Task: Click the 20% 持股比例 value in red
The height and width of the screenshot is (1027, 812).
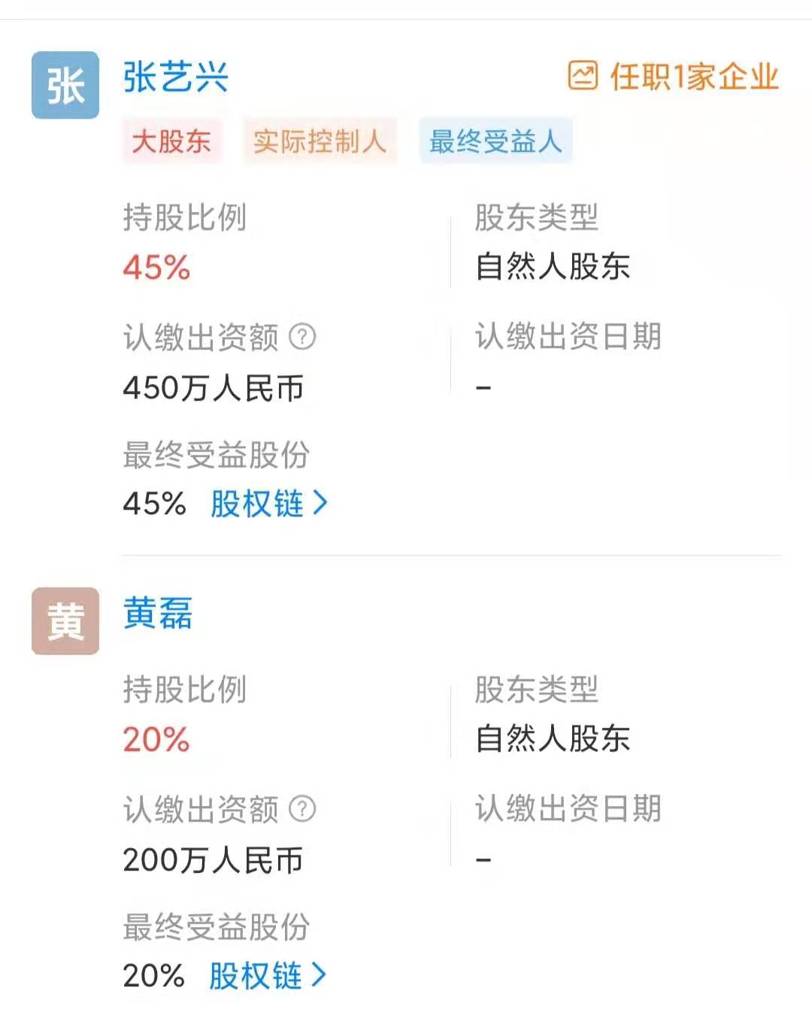Action: coord(156,740)
